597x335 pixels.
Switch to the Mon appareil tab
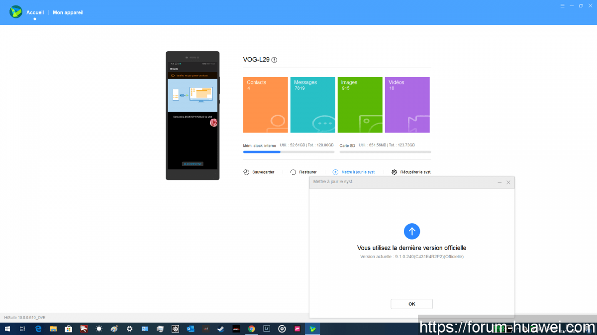click(68, 12)
